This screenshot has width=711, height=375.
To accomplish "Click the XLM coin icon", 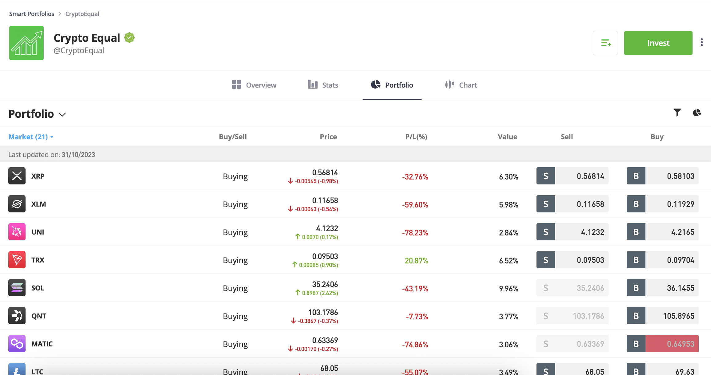I will 17,204.
